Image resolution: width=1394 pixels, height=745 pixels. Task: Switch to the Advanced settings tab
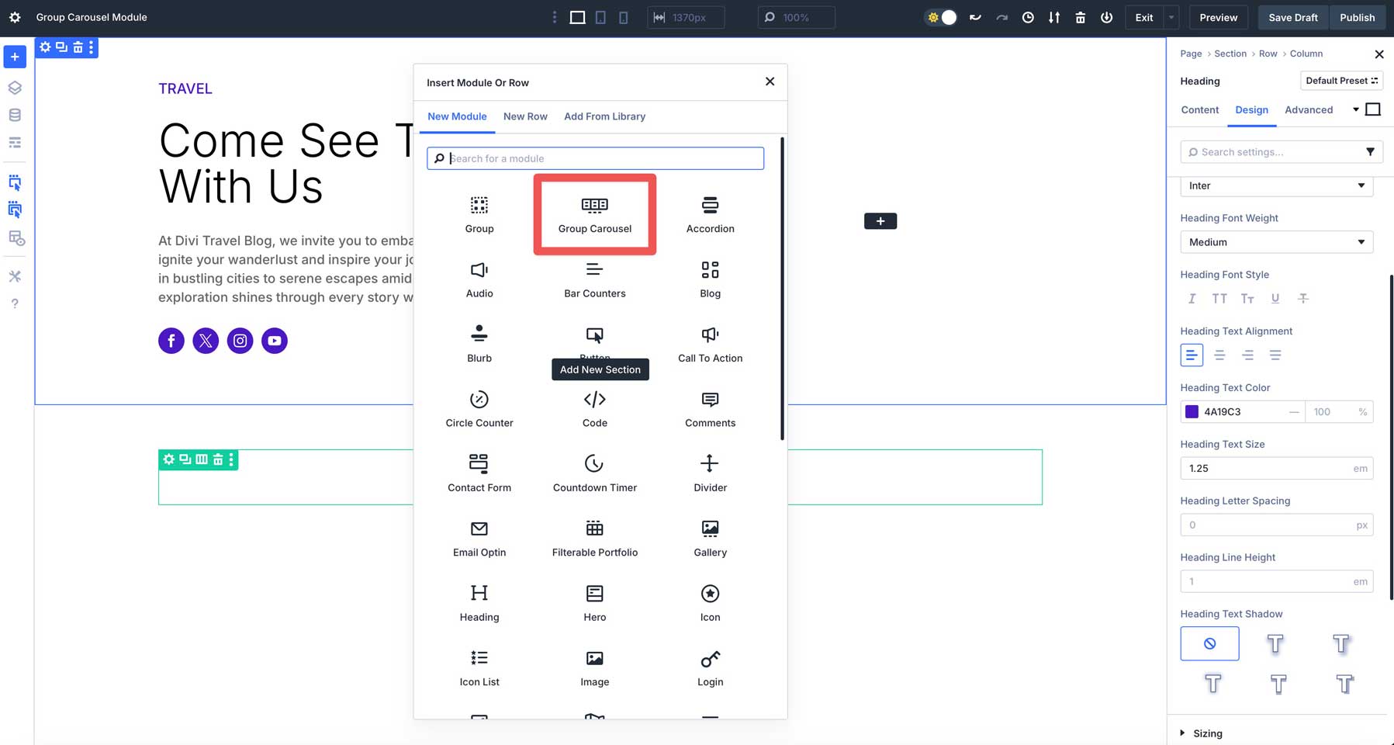(1308, 109)
